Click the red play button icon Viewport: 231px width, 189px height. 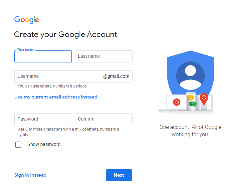[x=177, y=102]
